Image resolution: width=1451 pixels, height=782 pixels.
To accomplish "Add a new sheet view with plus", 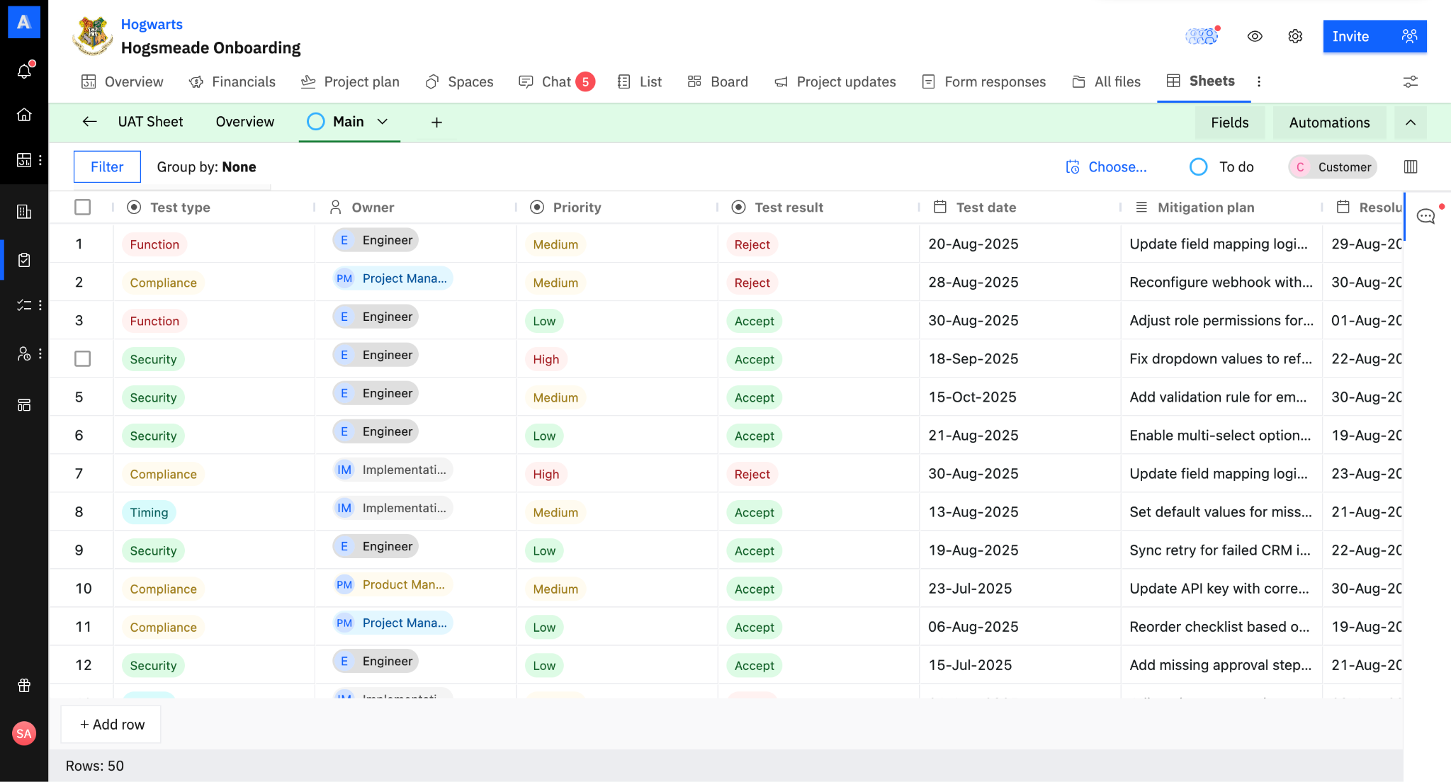I will (x=436, y=123).
